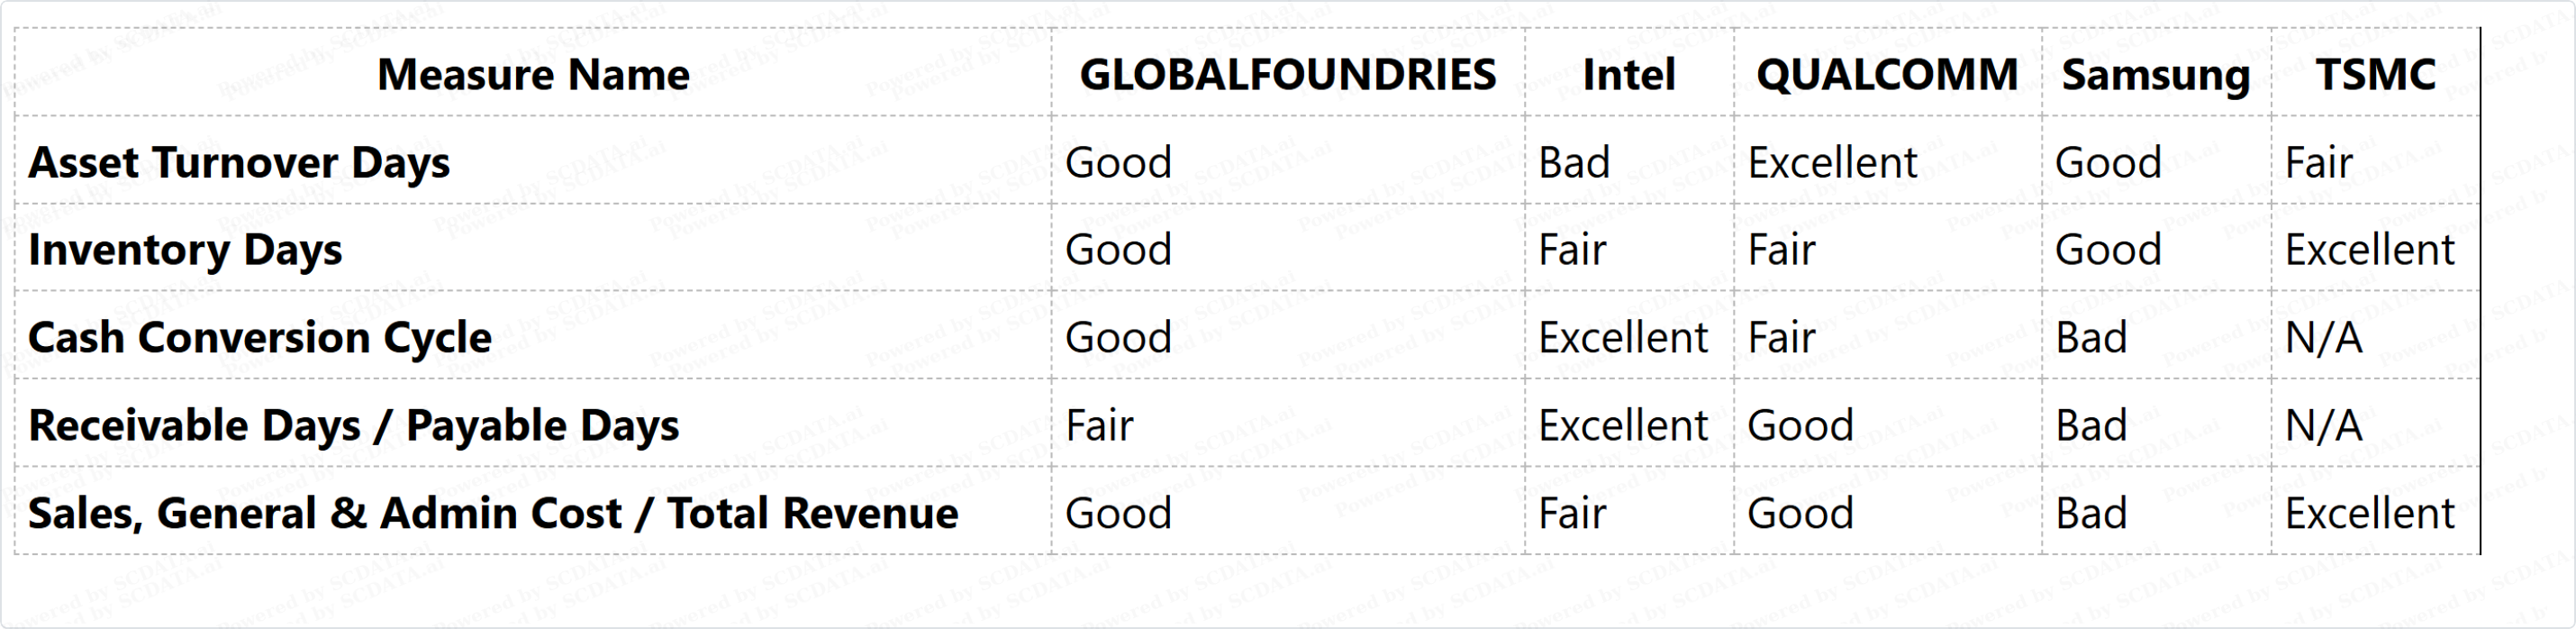
Task: Click the Measure Name column header
Action: (x=533, y=74)
